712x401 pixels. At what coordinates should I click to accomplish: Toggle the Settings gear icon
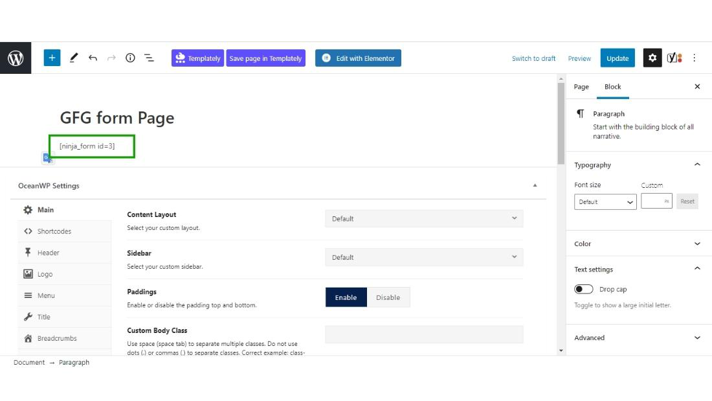tap(652, 58)
